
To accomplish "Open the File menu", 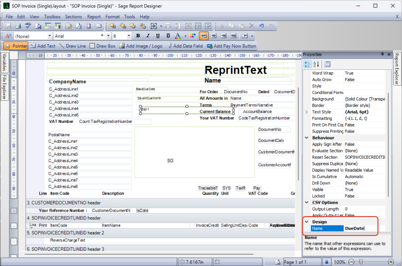I will tap(9, 17).
